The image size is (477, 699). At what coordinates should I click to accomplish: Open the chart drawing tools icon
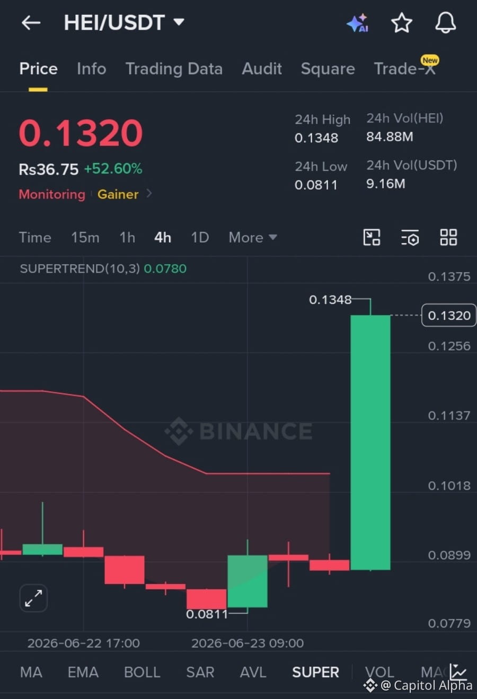(x=372, y=237)
